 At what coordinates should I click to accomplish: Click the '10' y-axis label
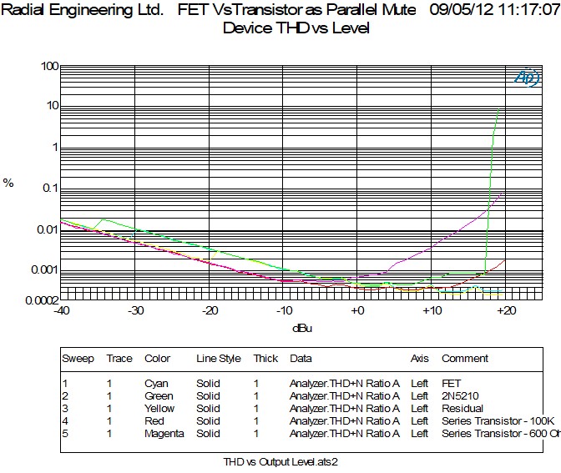point(53,106)
